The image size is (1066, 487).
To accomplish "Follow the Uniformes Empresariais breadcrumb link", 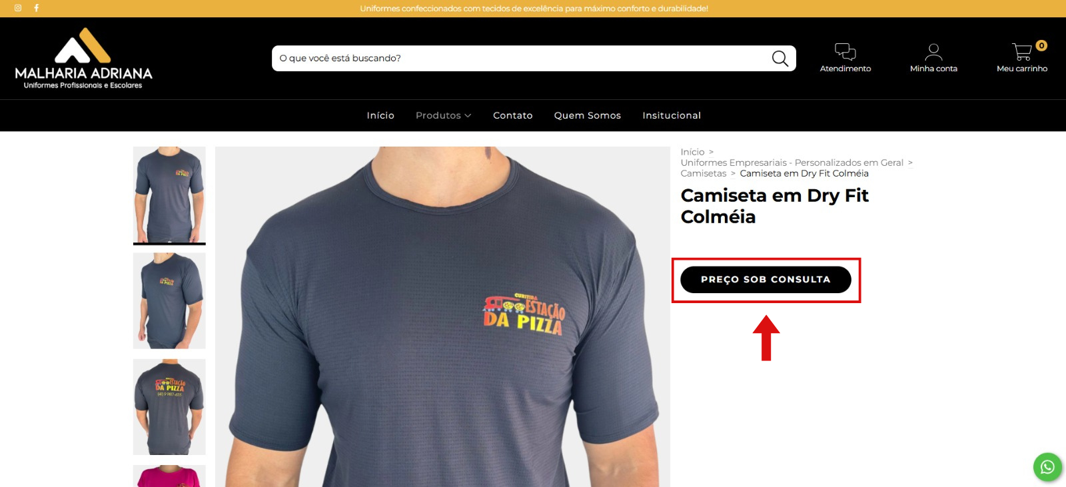I will pyautogui.click(x=792, y=163).
